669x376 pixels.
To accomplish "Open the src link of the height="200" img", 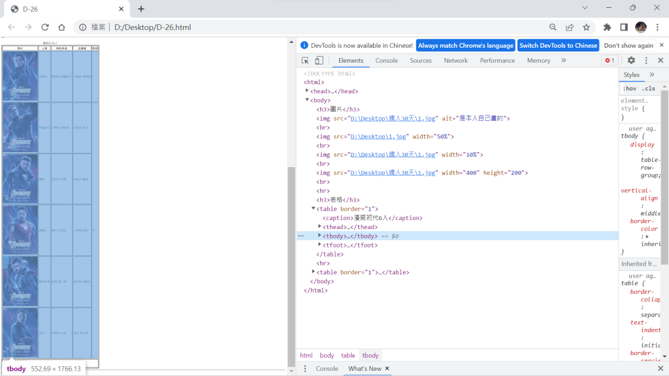I will point(393,172).
